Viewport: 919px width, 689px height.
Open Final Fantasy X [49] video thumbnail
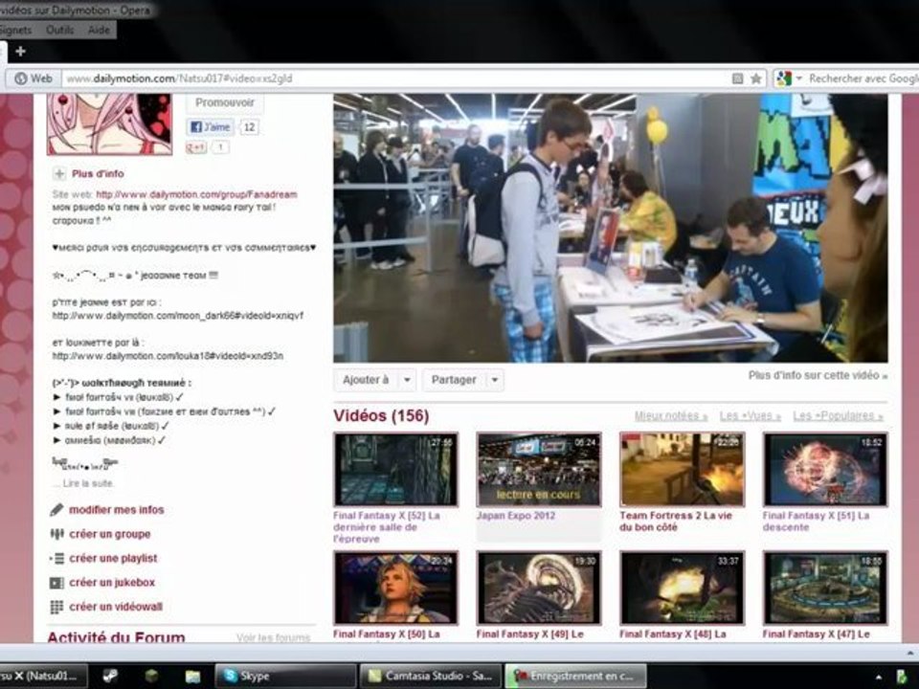pyautogui.click(x=539, y=588)
